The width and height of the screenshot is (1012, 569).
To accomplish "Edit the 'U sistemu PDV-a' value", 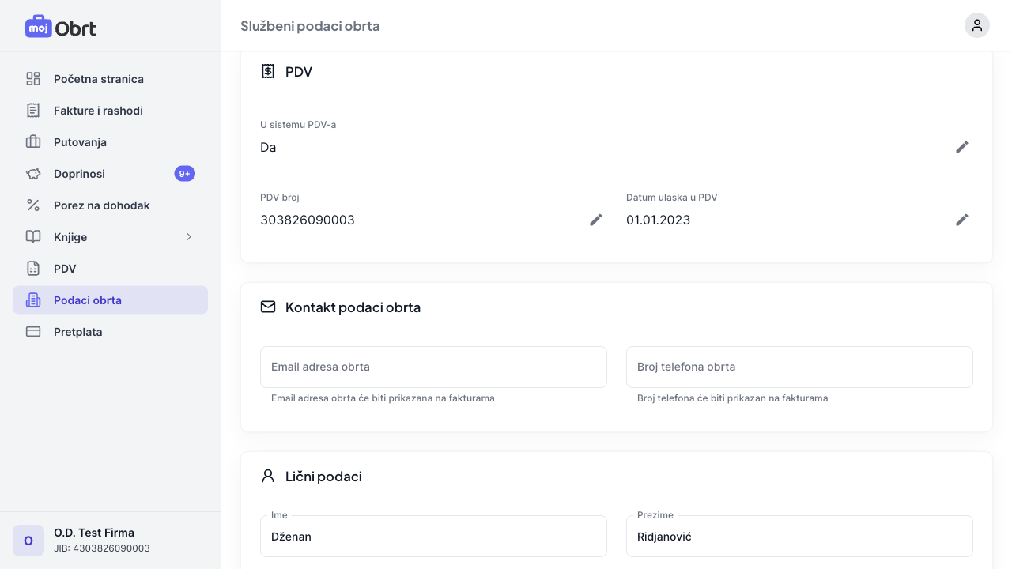I will (x=961, y=147).
